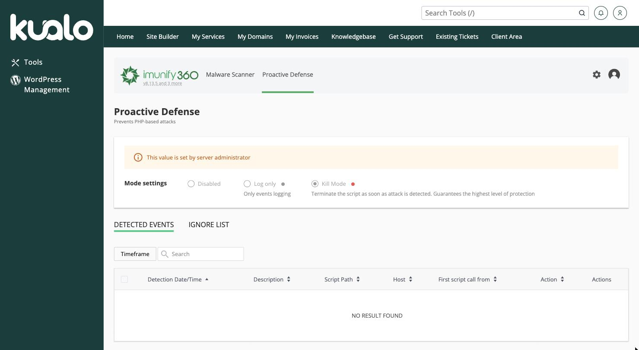Image resolution: width=639 pixels, height=350 pixels.
Task: Click the Kualo logo
Action: click(x=51, y=27)
